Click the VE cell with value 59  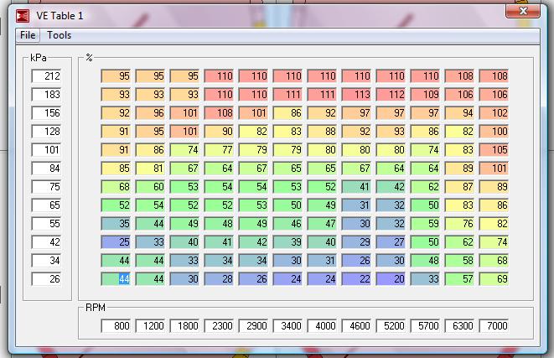pos(426,223)
